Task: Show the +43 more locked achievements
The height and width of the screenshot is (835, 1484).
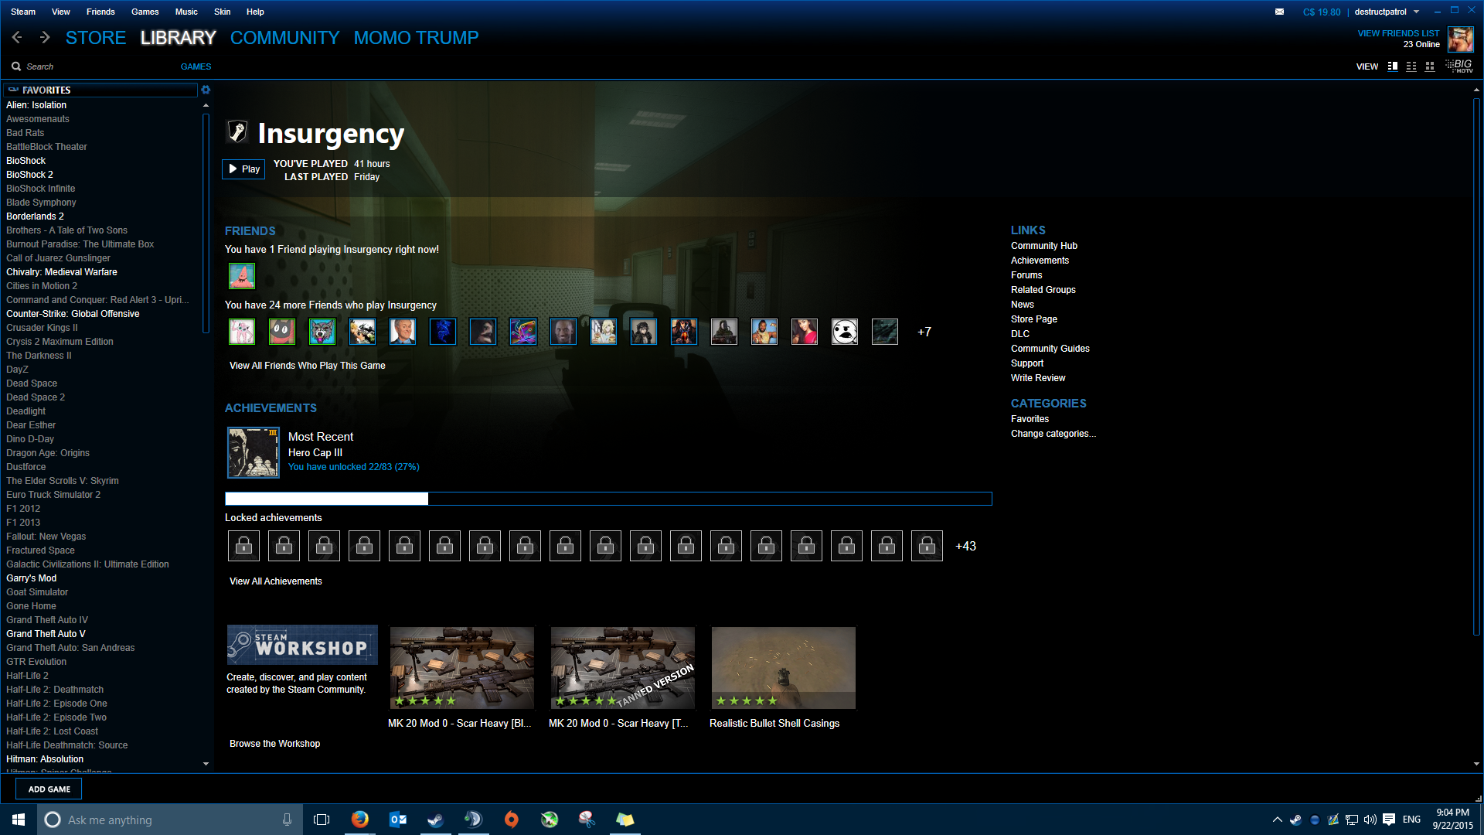Action: click(x=965, y=547)
